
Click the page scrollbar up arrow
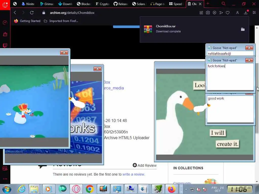[257, 28]
